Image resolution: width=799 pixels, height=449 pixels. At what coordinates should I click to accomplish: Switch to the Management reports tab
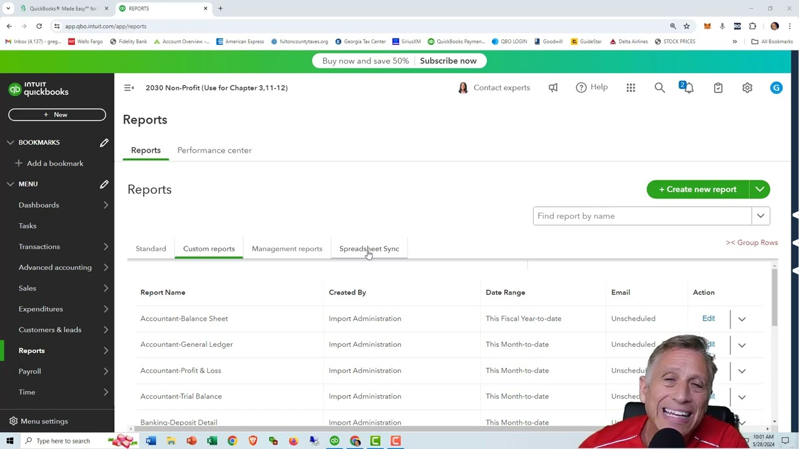pos(287,249)
